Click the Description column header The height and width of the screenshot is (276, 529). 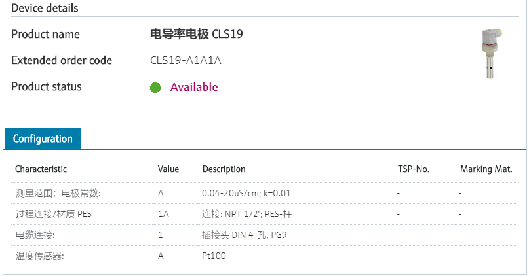click(x=224, y=169)
